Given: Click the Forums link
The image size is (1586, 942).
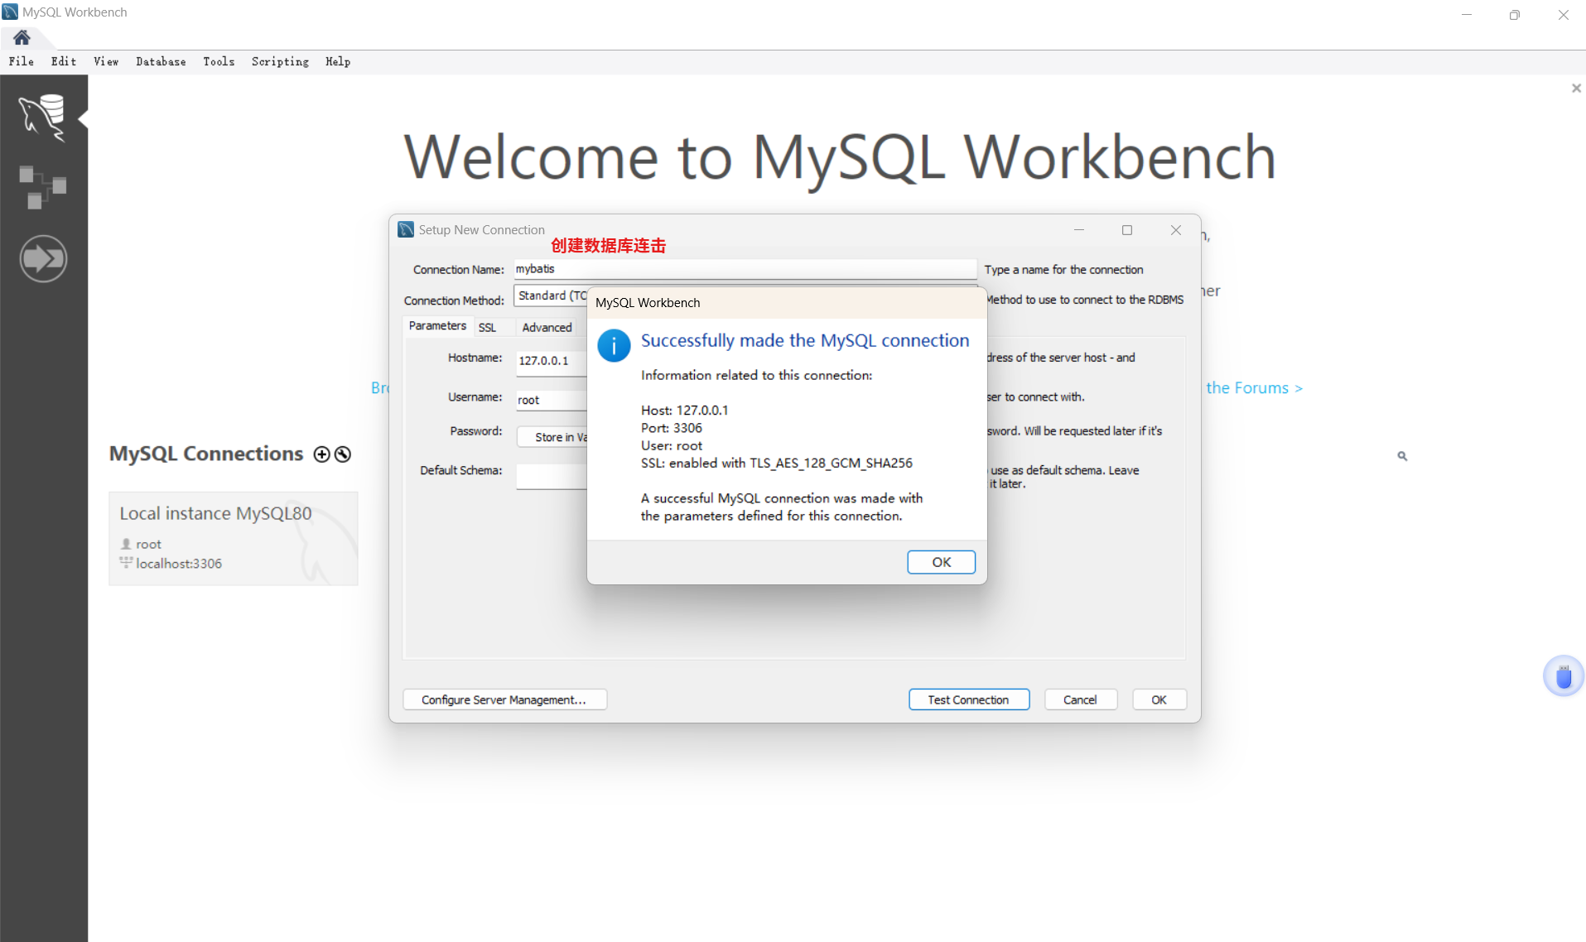Looking at the screenshot, I should pos(1254,388).
